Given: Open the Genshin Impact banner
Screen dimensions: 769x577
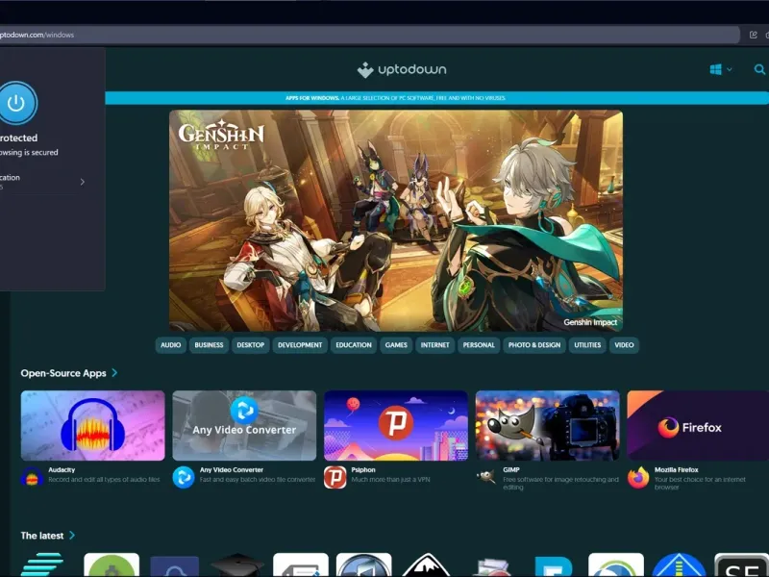Looking at the screenshot, I should point(396,220).
